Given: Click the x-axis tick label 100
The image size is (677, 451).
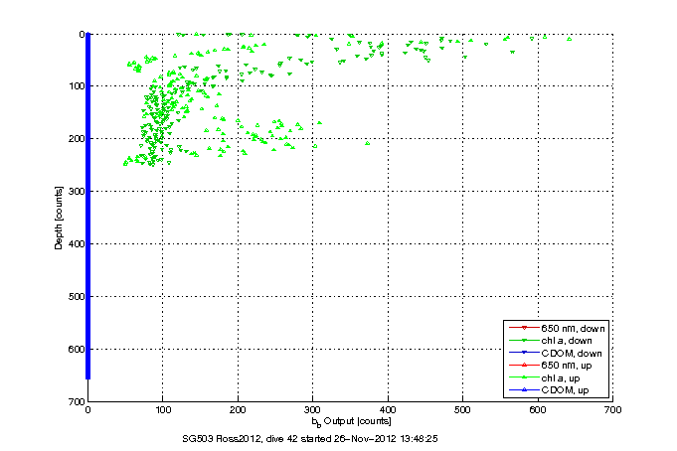Looking at the screenshot, I should (163, 410).
